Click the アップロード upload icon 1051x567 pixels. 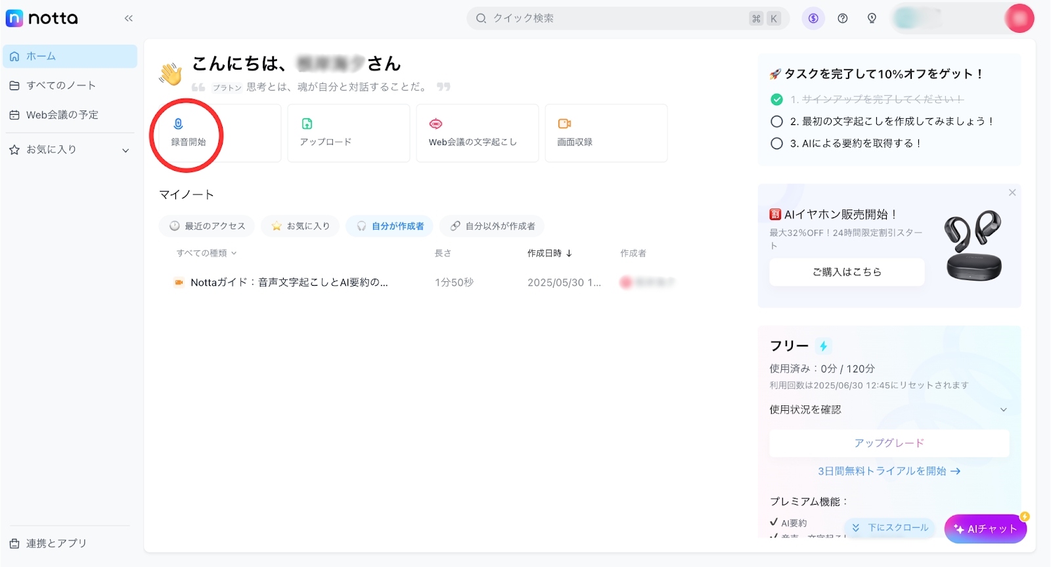(307, 124)
